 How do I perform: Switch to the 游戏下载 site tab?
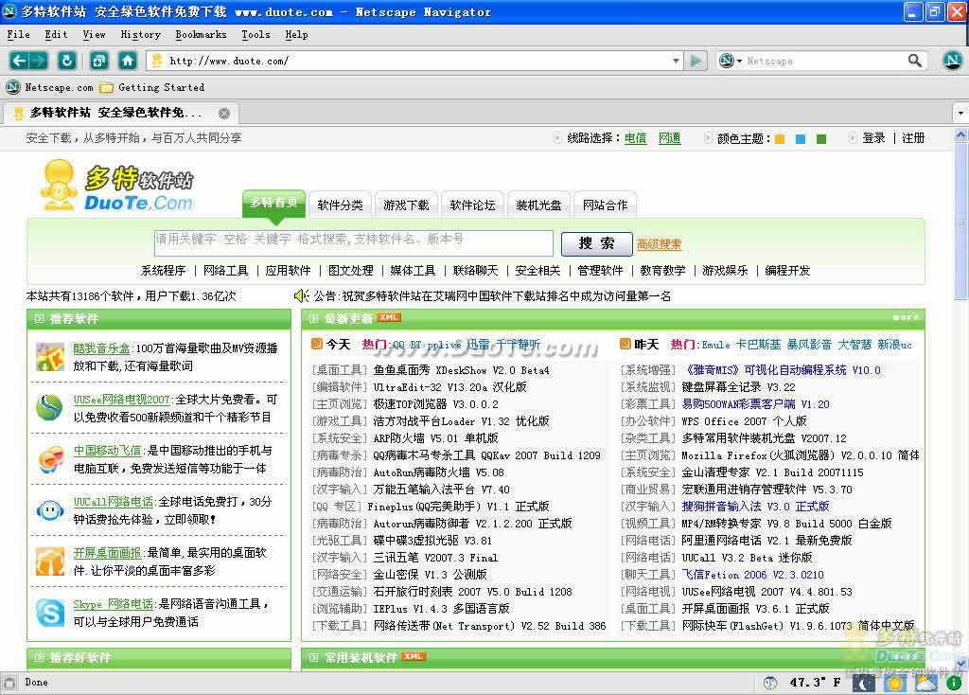[x=406, y=205]
